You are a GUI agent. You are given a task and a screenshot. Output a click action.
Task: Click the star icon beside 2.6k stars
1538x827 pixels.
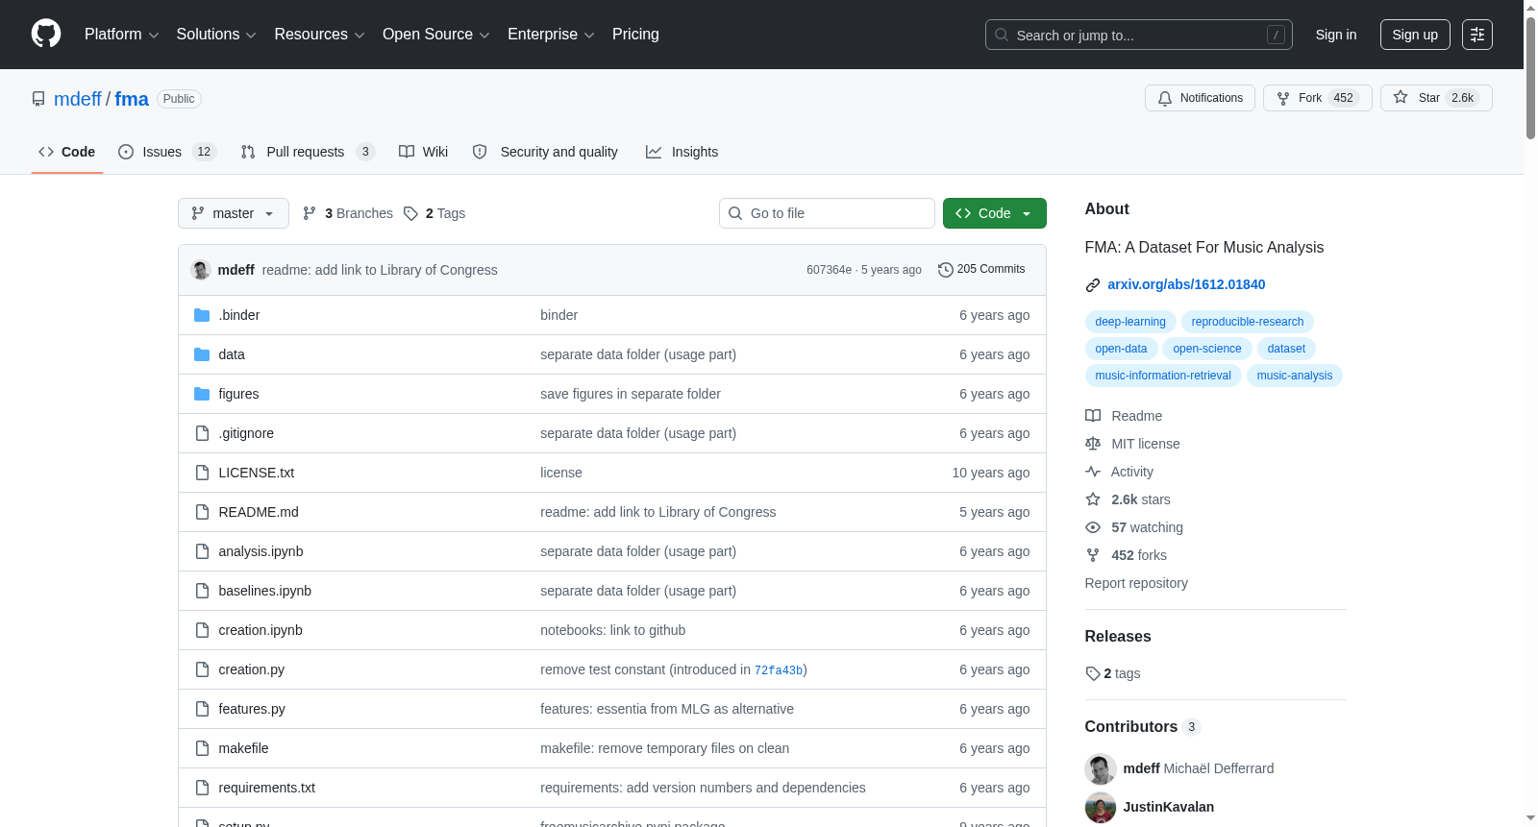coord(1093,499)
